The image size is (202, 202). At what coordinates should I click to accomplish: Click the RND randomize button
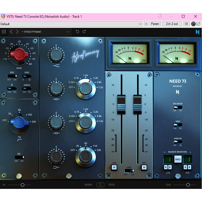coord(178,159)
